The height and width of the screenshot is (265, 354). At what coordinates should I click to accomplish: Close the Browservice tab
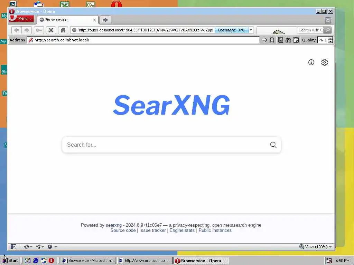click(x=94, y=20)
